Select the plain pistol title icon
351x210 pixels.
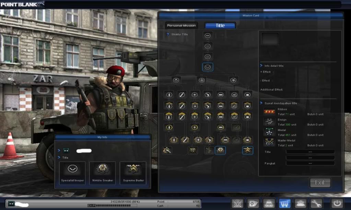coord(208,95)
